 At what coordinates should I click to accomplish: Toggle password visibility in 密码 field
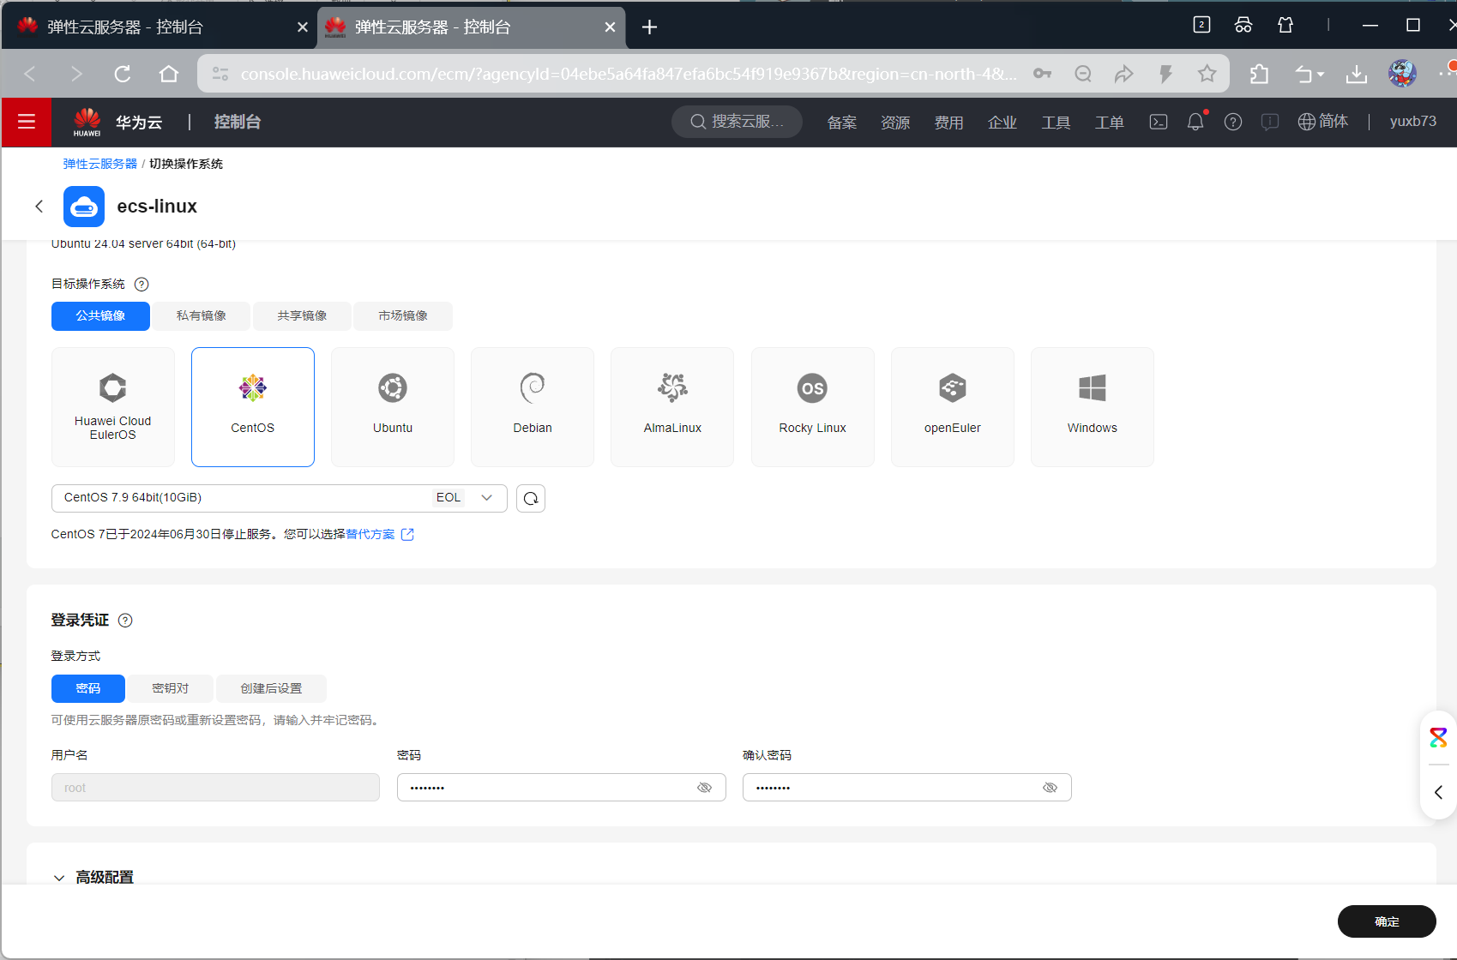tap(704, 788)
